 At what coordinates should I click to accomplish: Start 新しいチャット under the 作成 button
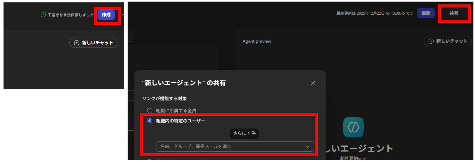tap(93, 43)
